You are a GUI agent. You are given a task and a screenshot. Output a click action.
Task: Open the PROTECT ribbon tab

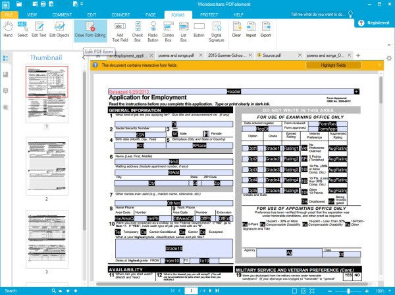click(209, 15)
